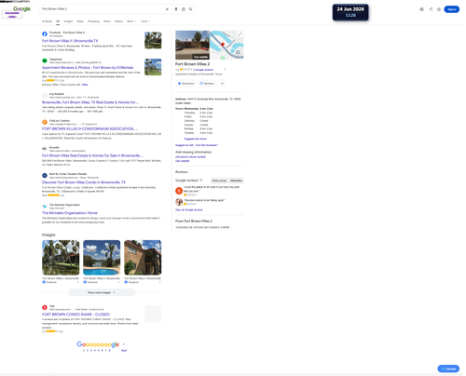This screenshot has width=466, height=376.
Task: Expand the map with the corner arrows icon
Action: 240,34
